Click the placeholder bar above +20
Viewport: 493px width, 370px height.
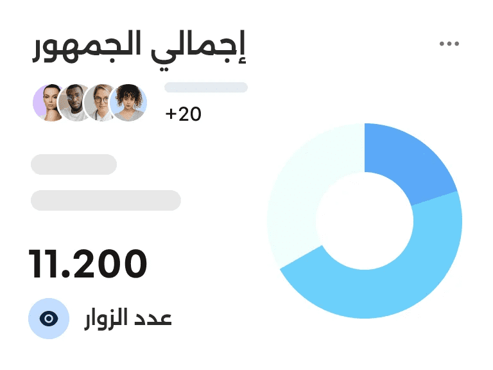(206, 87)
